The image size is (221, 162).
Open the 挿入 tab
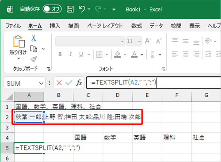click(55, 26)
